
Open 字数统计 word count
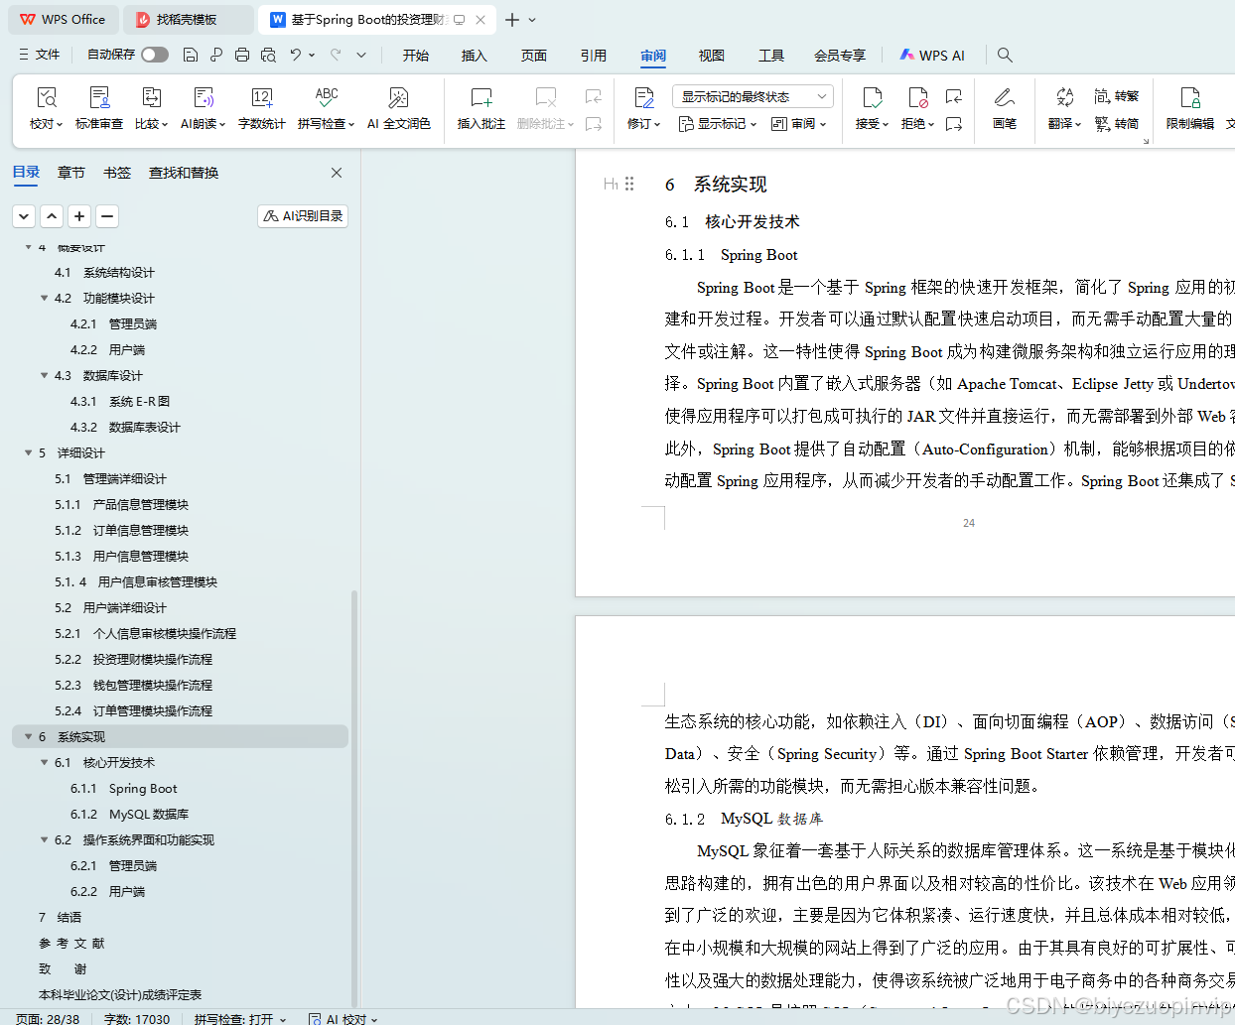point(262,108)
